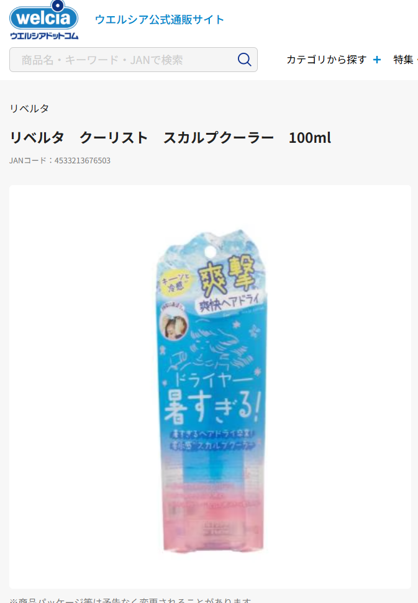Click the 爽快ヘアドライ banner on package
418x603 pixels.
230,302
